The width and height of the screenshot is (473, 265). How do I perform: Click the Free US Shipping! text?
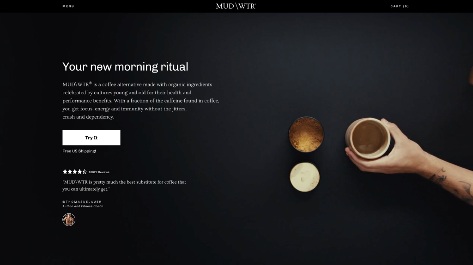click(x=79, y=151)
